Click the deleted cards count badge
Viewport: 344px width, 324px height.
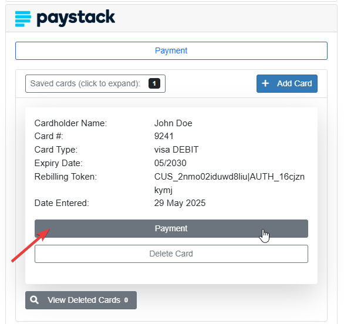[126, 300]
